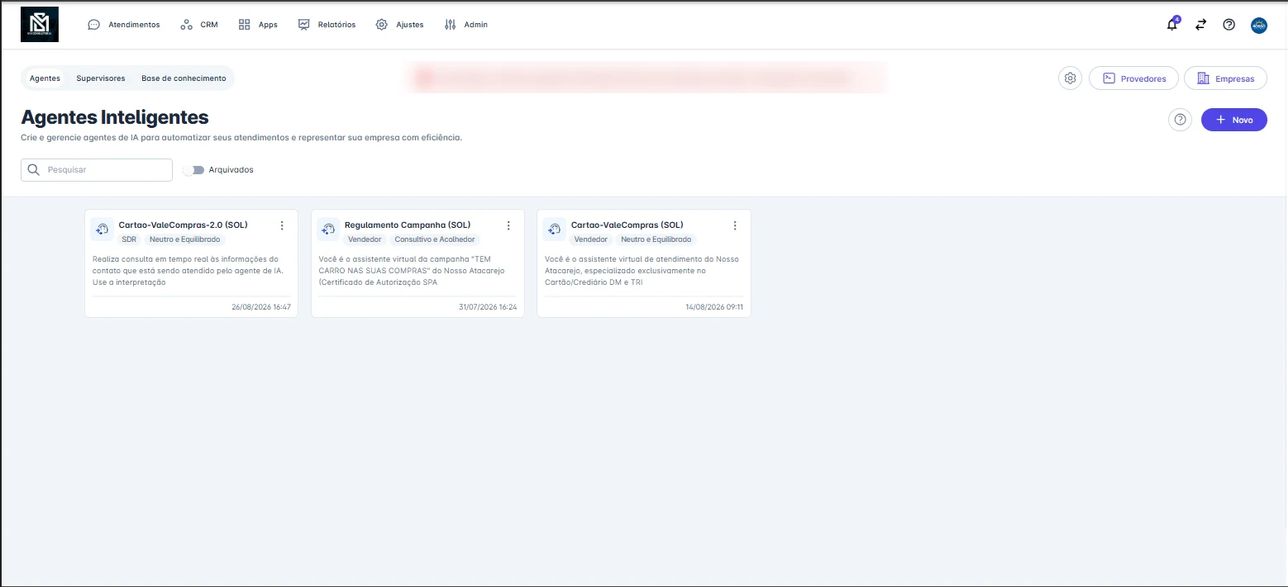Create a new agent with Novo

tap(1234, 120)
